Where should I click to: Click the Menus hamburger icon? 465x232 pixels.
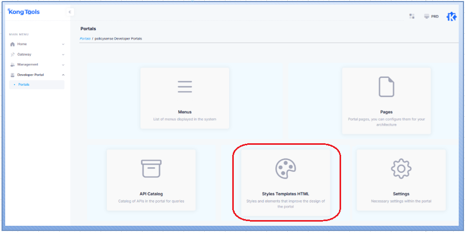(x=185, y=87)
